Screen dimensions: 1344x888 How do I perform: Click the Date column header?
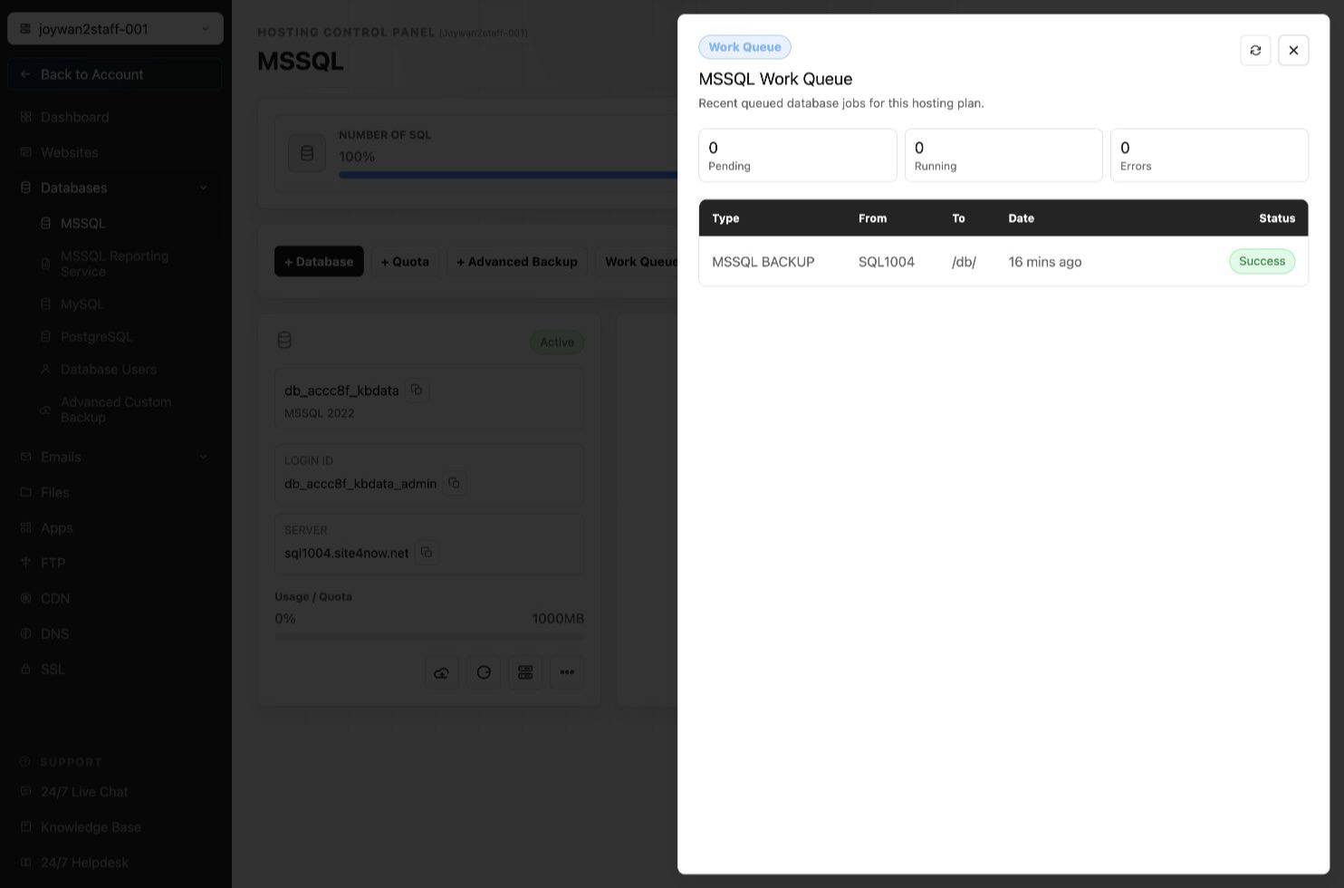(x=1022, y=218)
